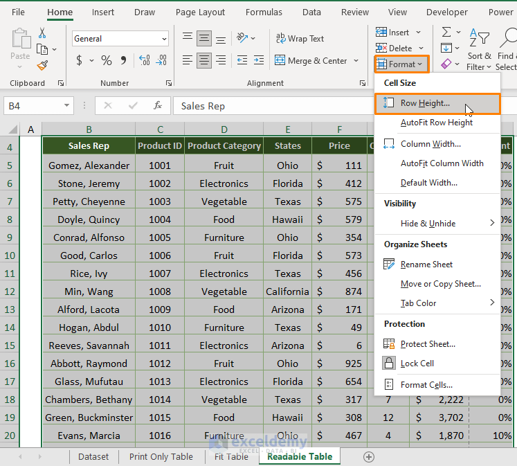Expand the Name Box dropdown arrow
The width and height of the screenshot is (517, 466).
[x=67, y=106]
